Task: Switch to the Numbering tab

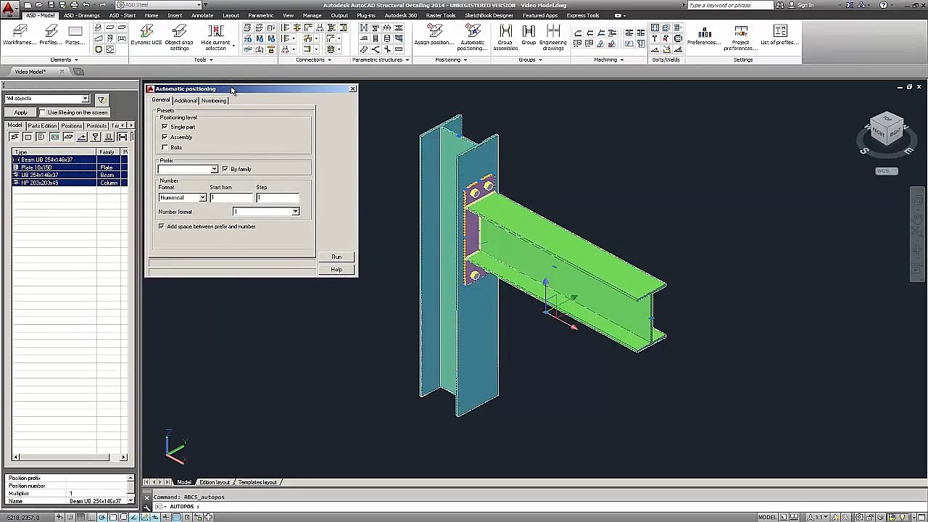Action: click(213, 100)
